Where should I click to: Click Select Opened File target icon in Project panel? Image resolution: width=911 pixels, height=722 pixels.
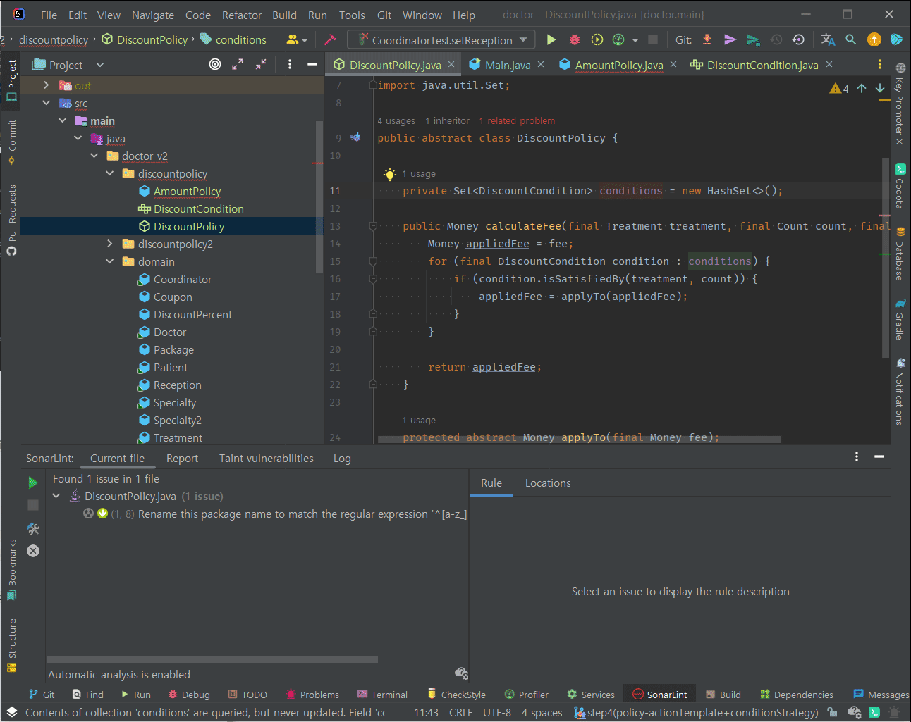click(x=215, y=65)
